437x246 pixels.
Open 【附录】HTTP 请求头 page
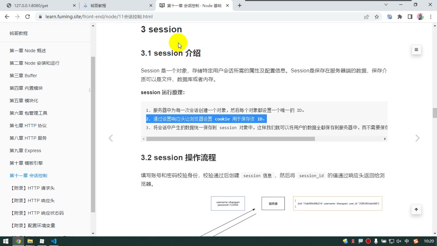pyautogui.click(x=32, y=188)
